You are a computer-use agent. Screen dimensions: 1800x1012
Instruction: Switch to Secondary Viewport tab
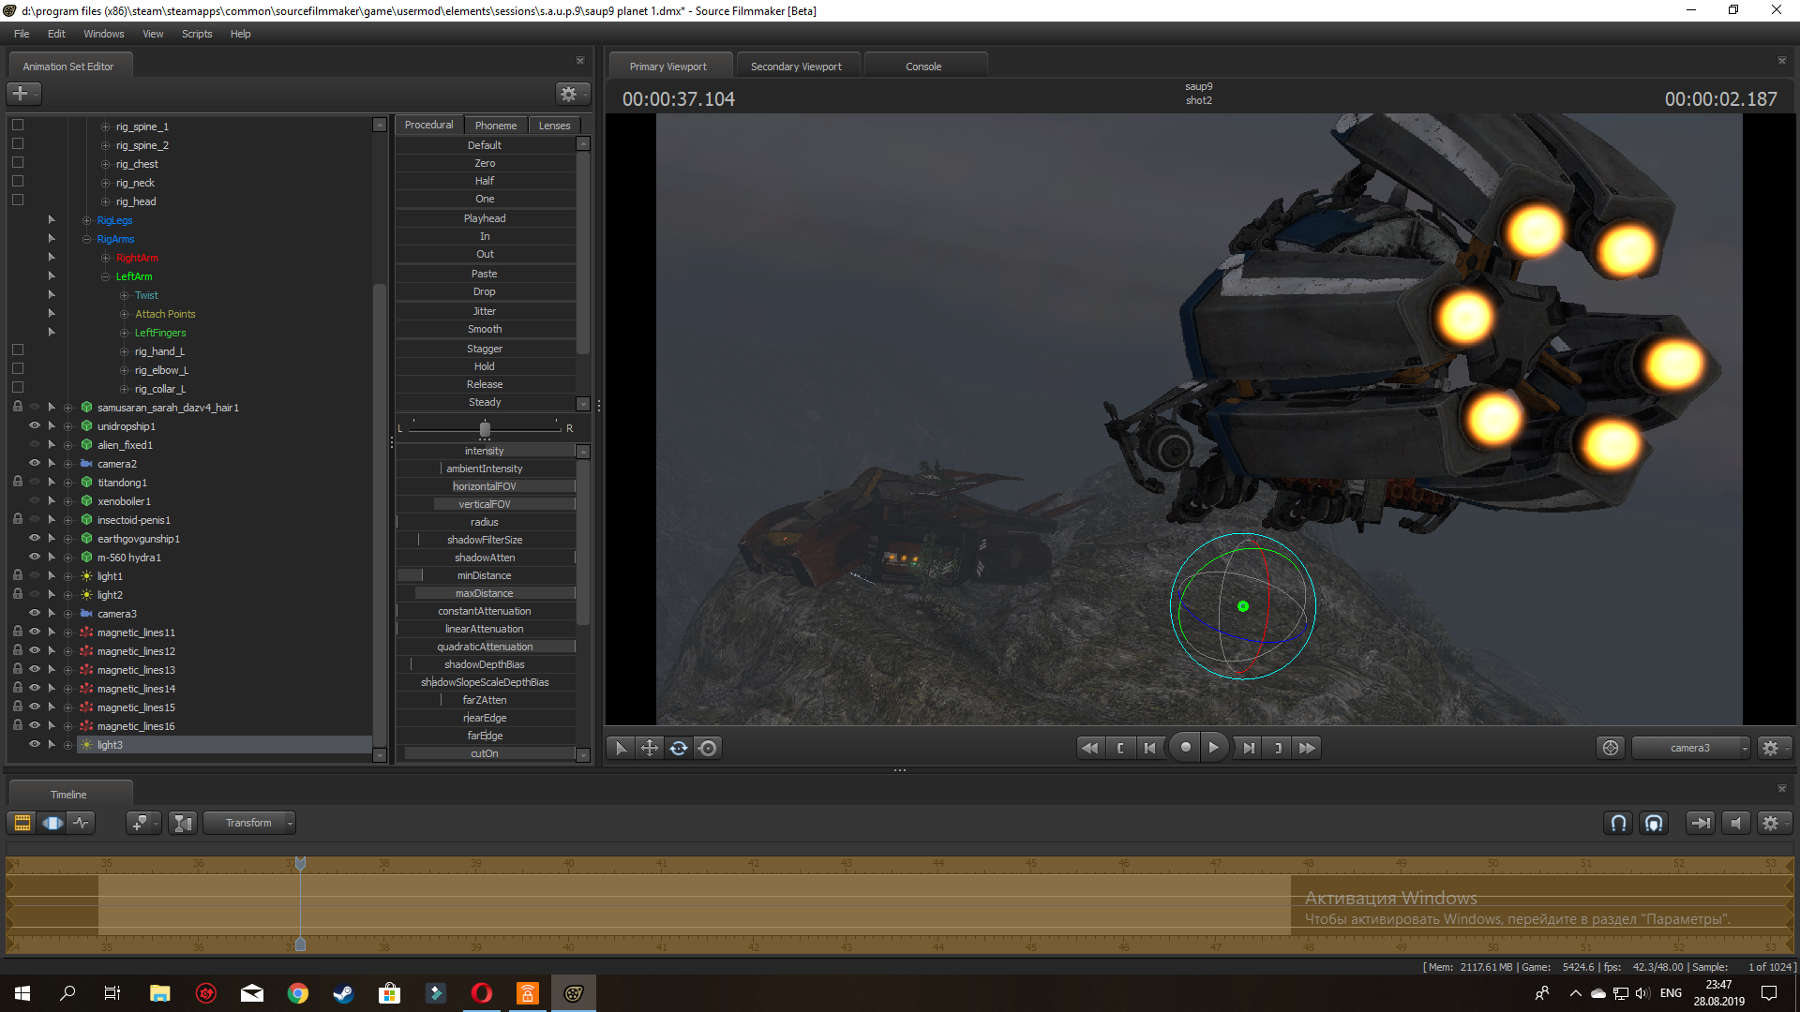coord(796,67)
